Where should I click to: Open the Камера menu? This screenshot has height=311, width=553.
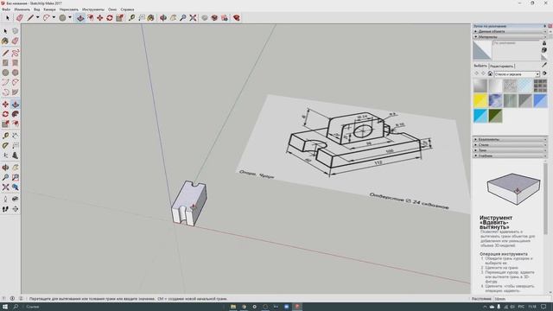(x=49, y=10)
